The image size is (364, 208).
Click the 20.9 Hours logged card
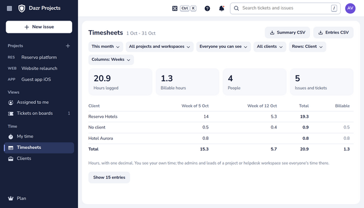point(120,82)
